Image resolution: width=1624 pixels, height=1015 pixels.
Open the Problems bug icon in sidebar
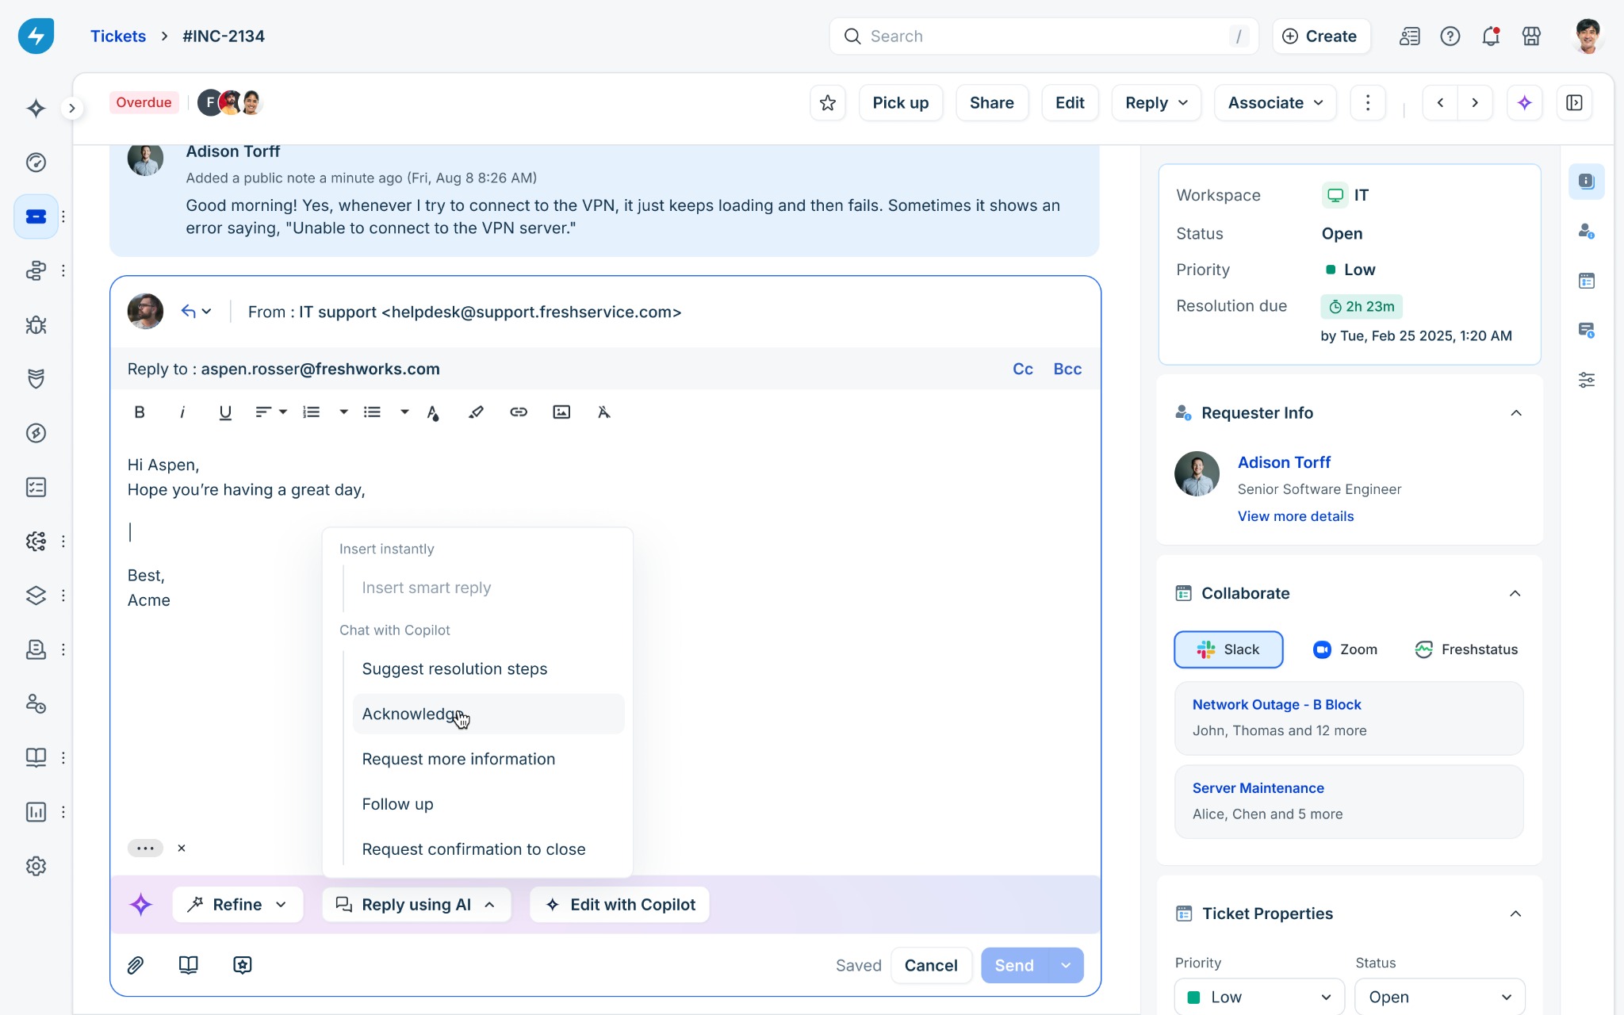click(x=36, y=325)
